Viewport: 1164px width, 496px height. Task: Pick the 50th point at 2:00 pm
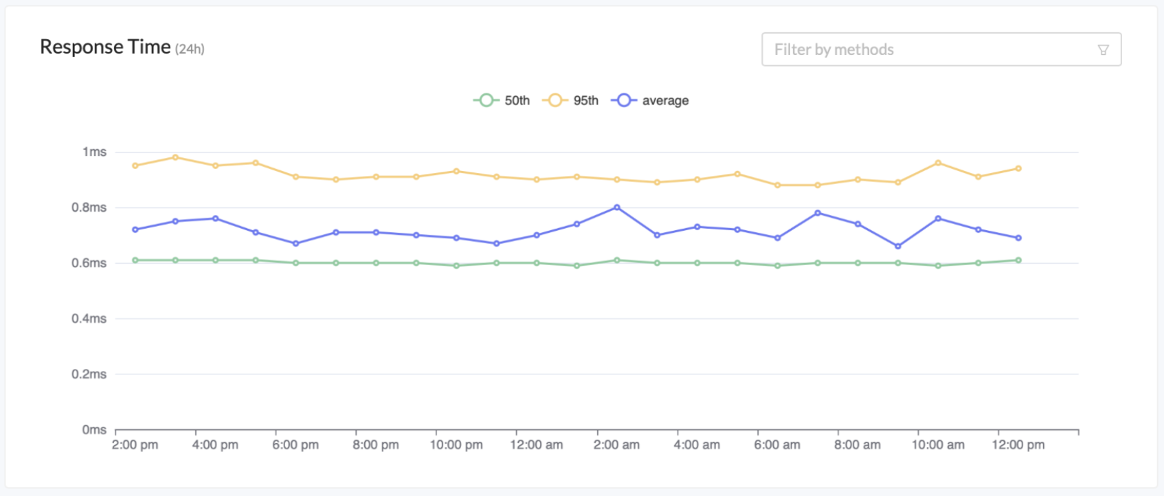(135, 260)
